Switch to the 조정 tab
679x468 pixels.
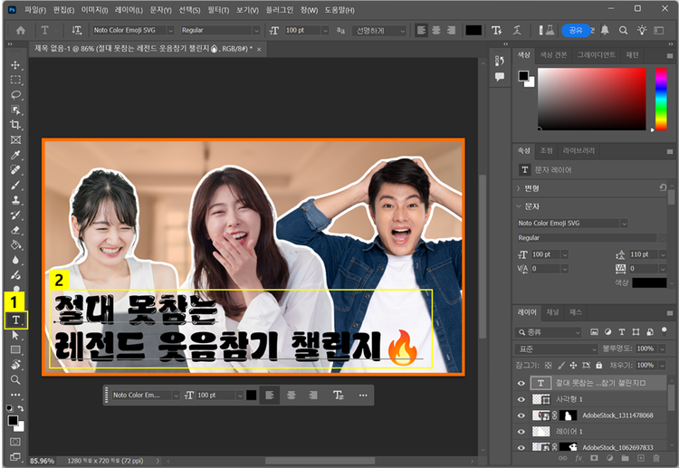(546, 150)
